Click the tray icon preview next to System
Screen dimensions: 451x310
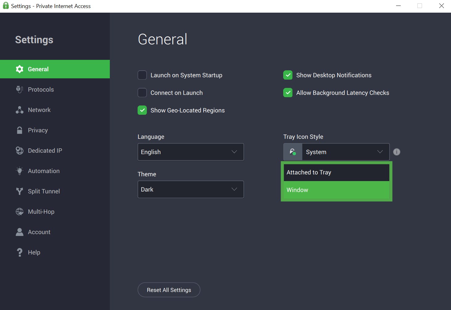point(293,152)
